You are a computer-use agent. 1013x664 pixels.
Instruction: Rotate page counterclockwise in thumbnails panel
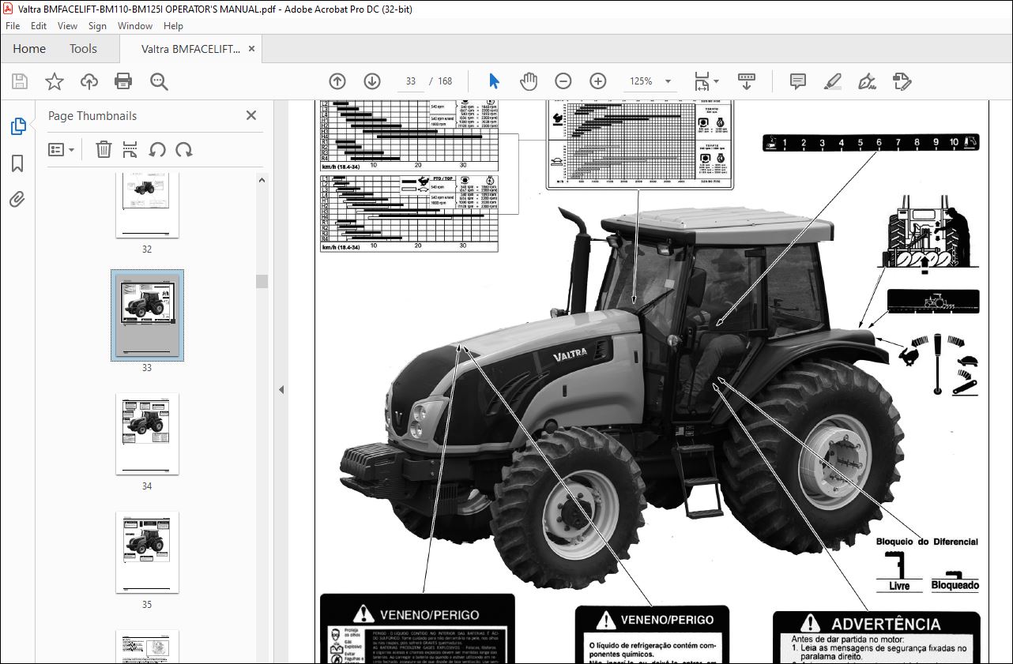[157, 149]
